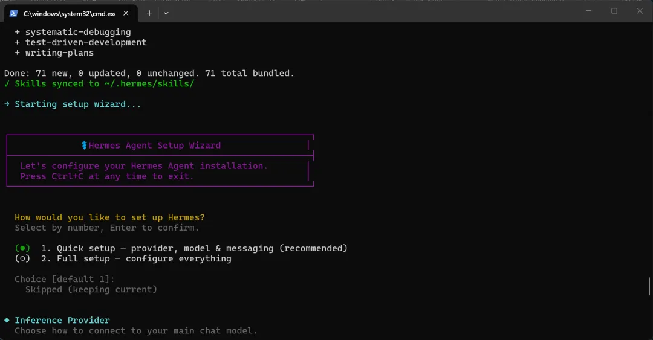Click the 'Hermes Agent Setup Wizard' title

click(x=155, y=145)
